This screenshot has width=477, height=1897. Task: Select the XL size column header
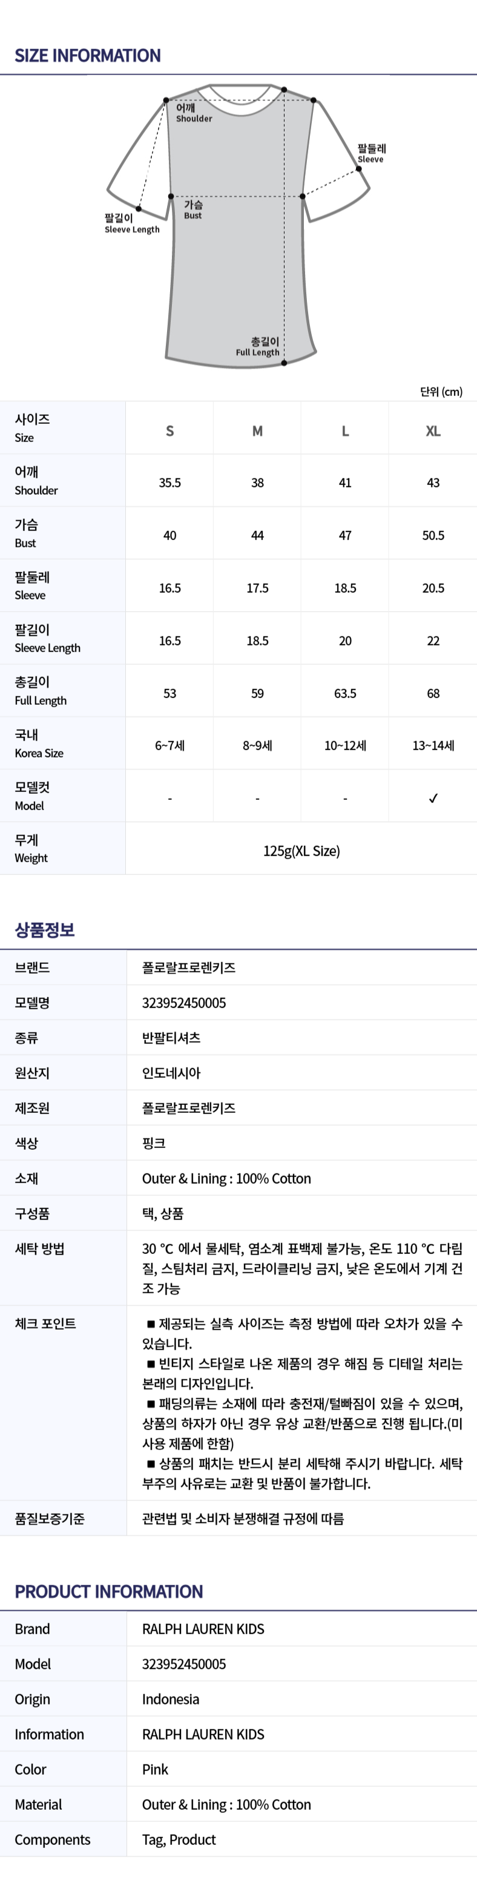tap(433, 431)
